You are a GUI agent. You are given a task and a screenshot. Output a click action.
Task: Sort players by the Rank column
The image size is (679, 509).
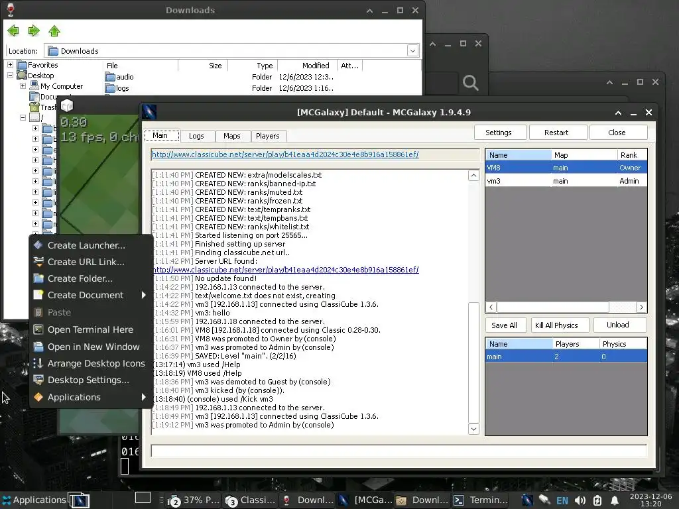(631, 155)
